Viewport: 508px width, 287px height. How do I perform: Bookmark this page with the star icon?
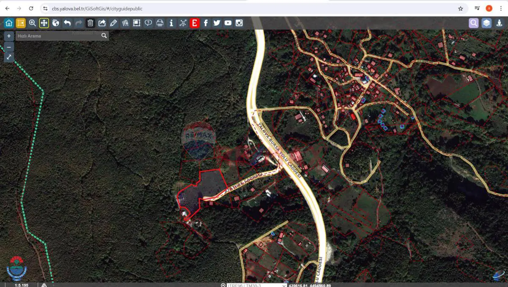click(x=461, y=8)
